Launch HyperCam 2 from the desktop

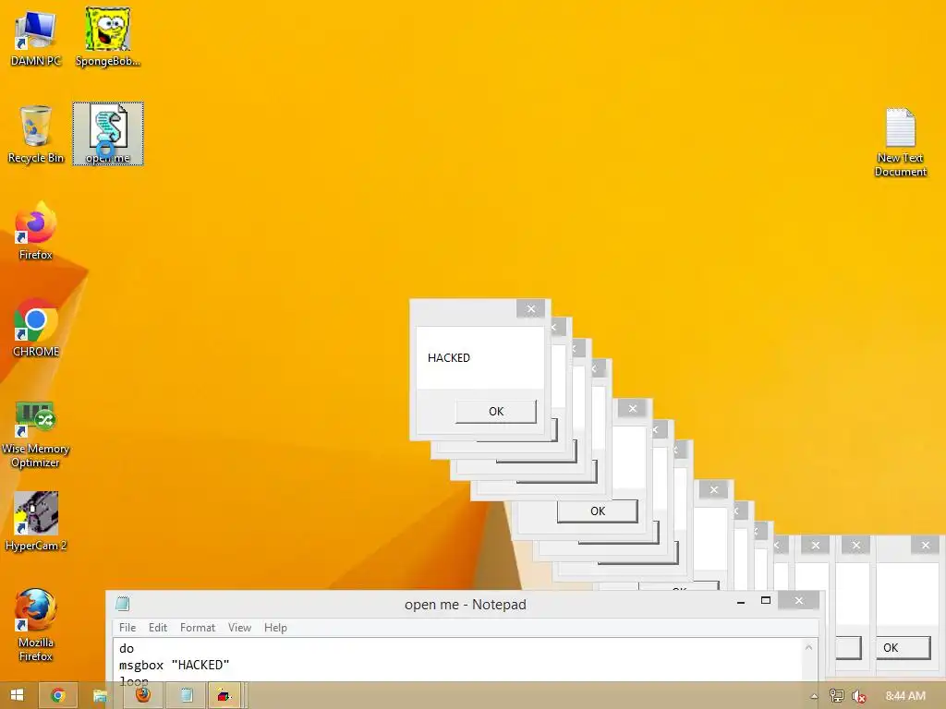pos(36,522)
